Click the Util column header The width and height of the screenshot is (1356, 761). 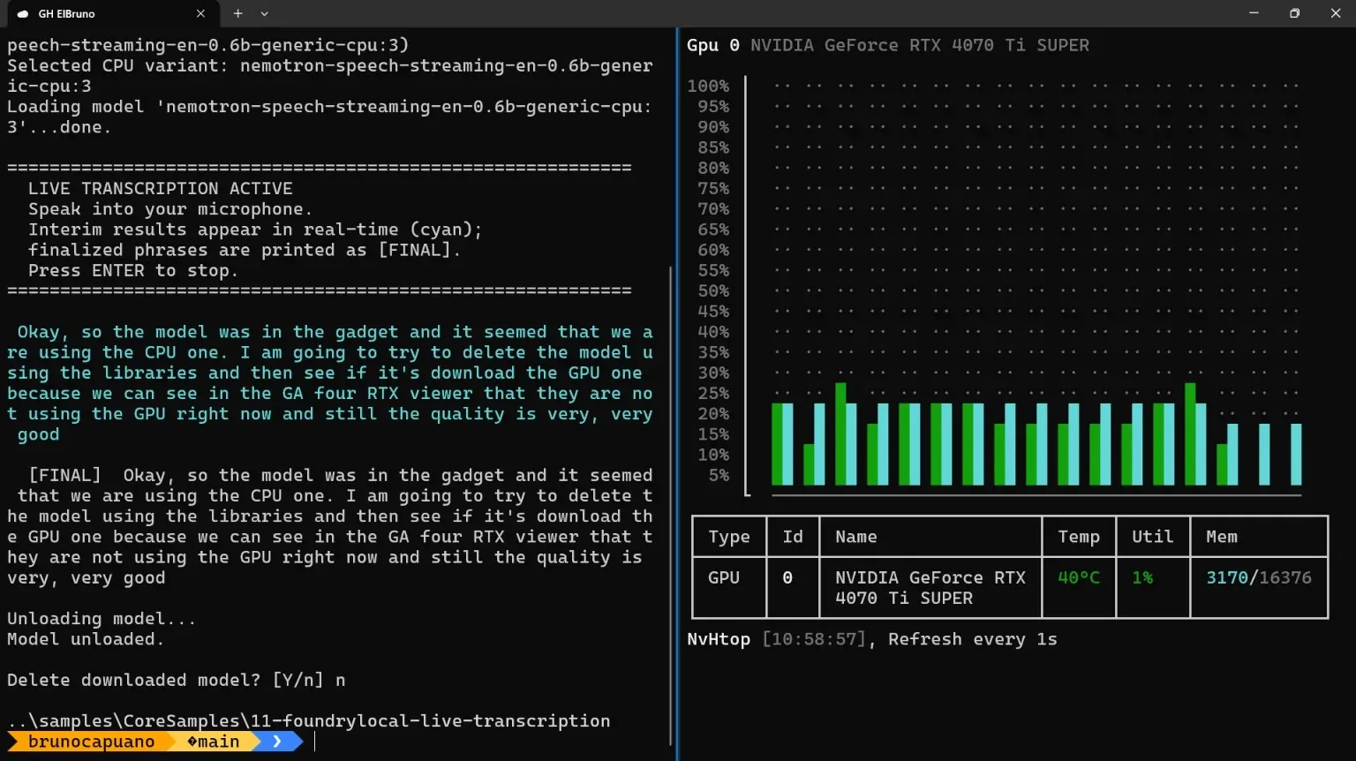(x=1153, y=537)
